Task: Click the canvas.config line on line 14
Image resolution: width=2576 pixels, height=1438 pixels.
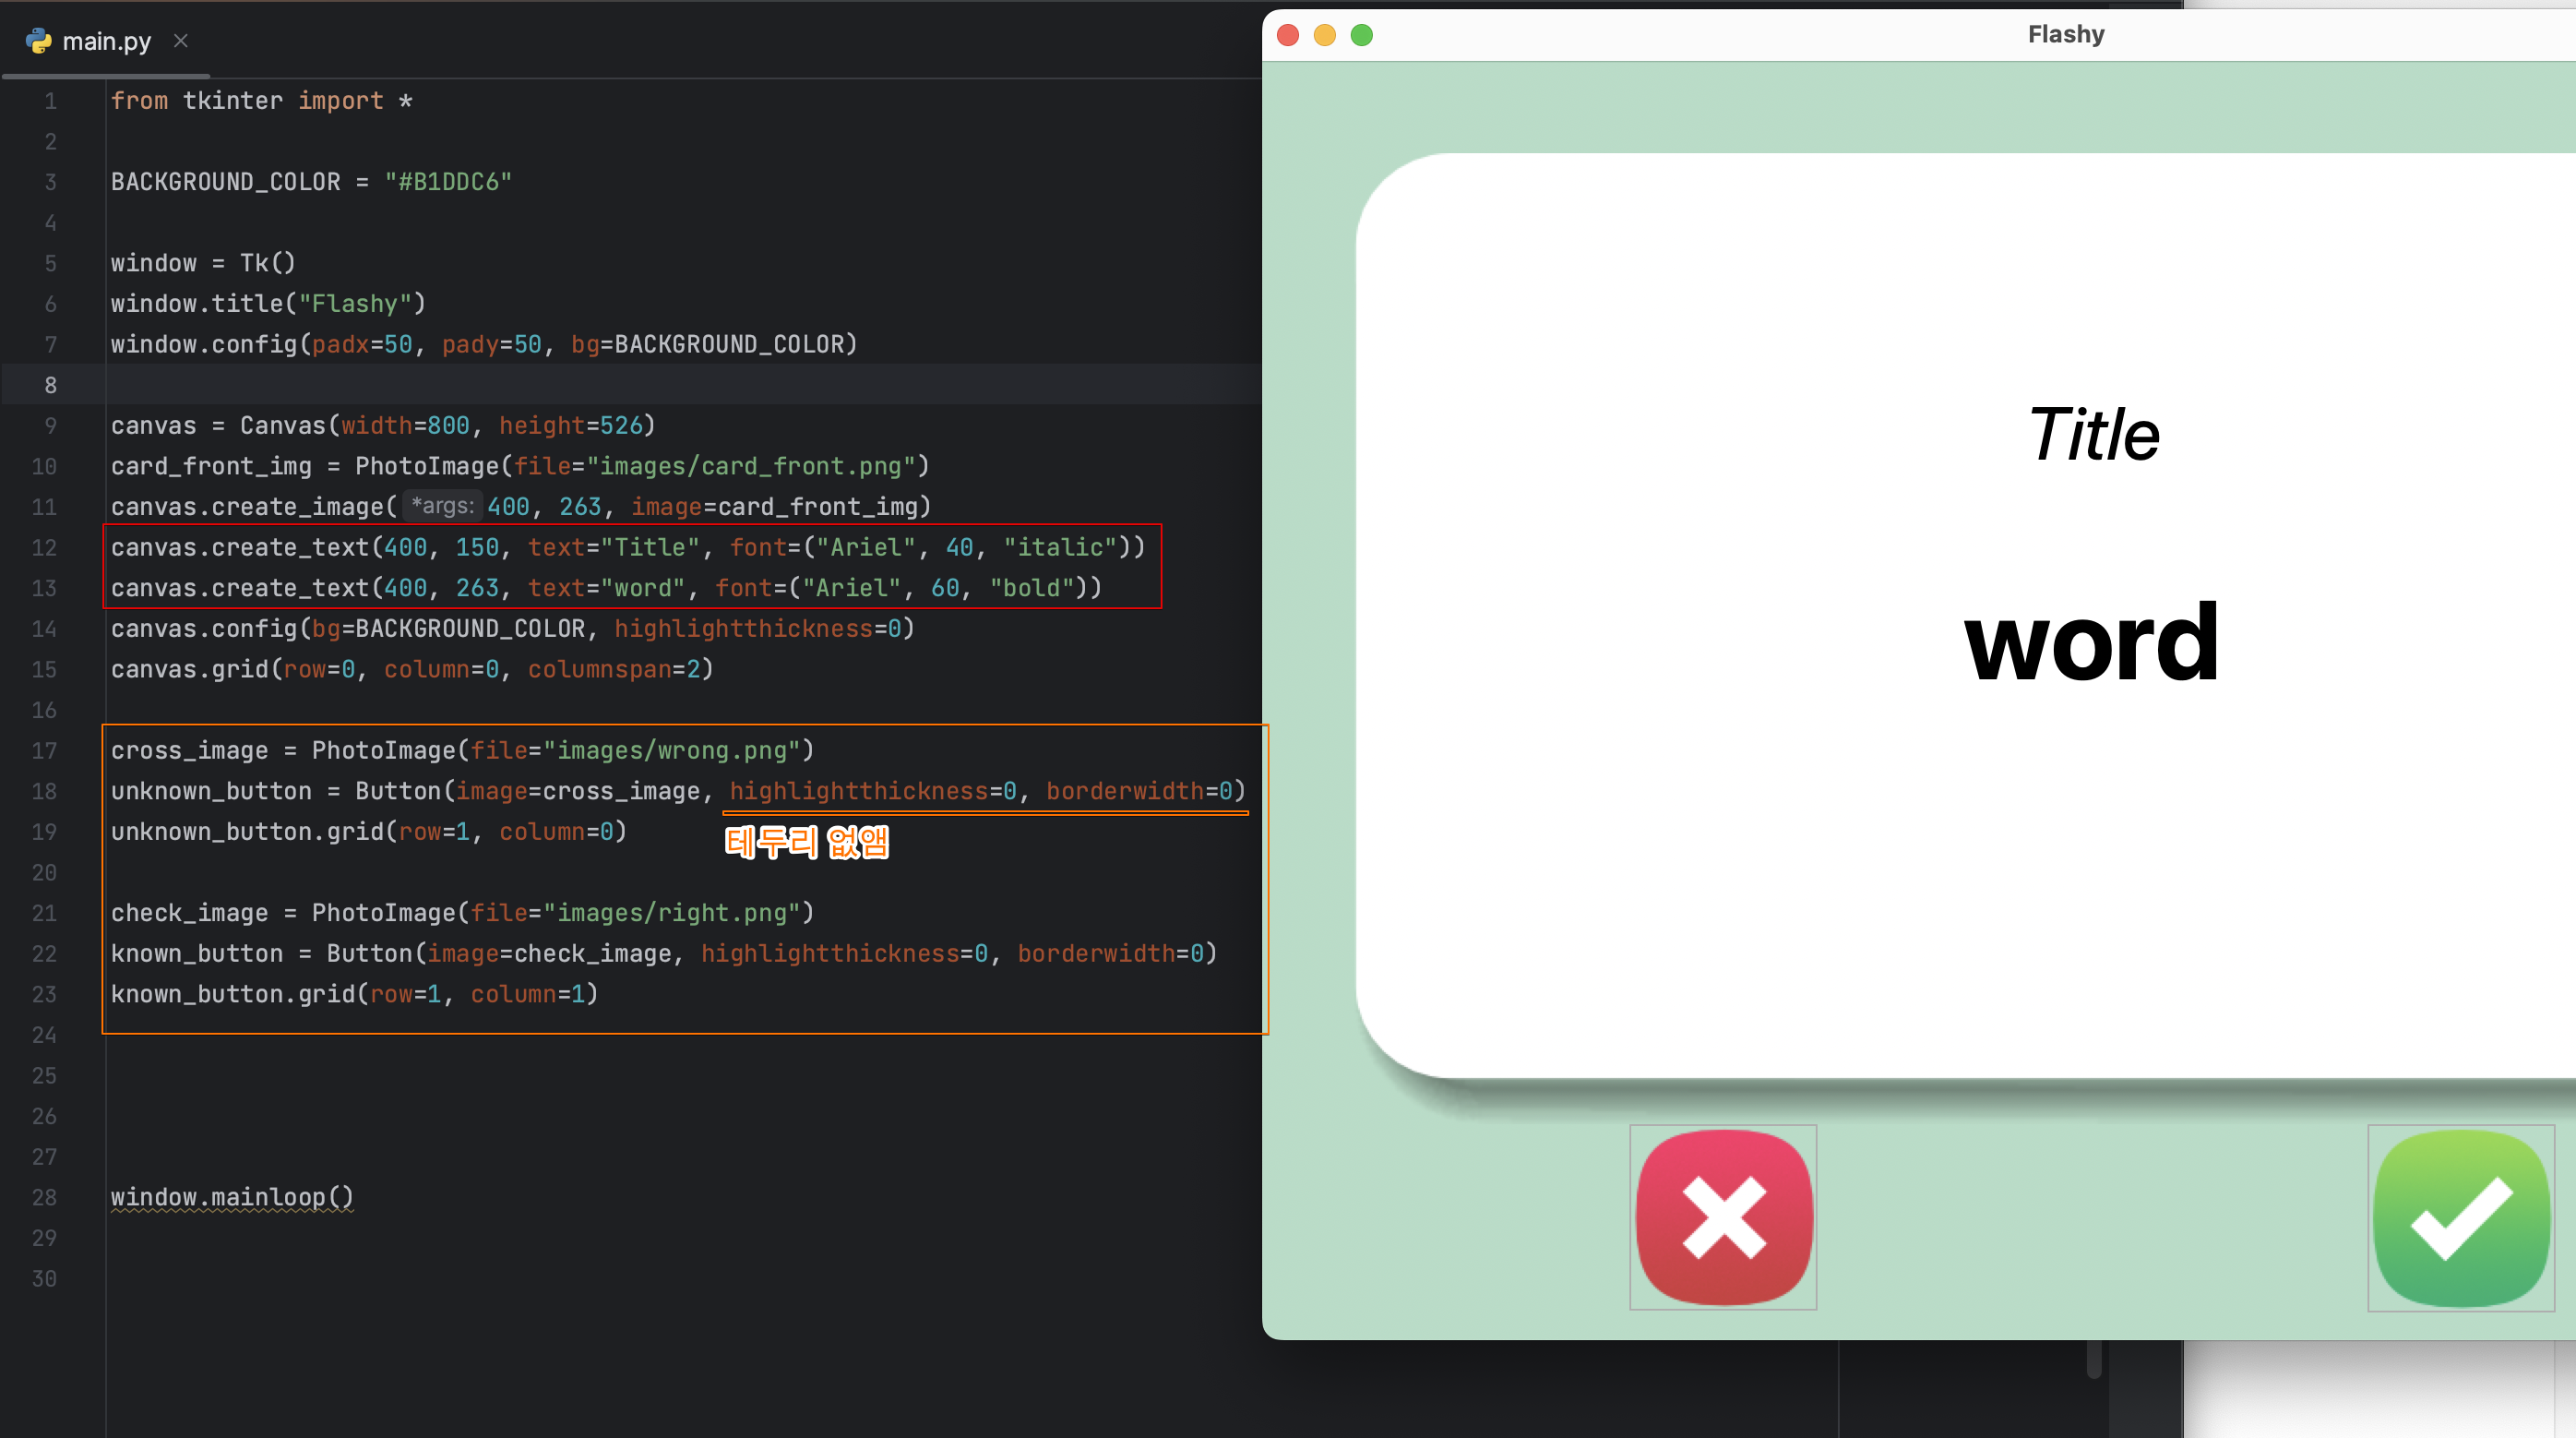Action: (513, 629)
